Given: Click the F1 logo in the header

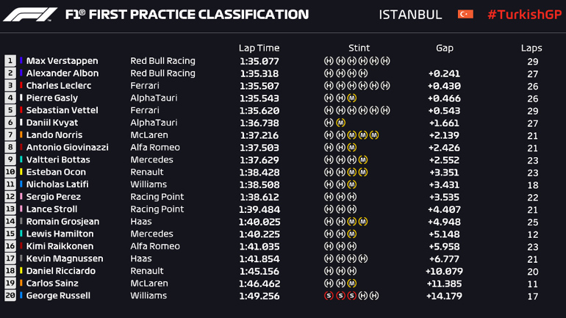Looking at the screenshot, I should pos(30,15).
